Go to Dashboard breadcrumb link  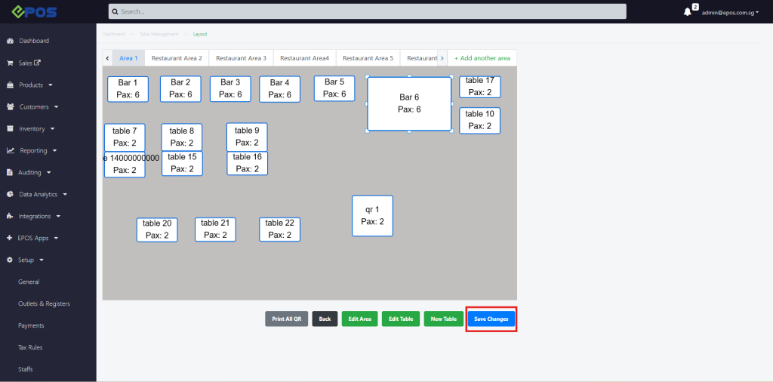(x=114, y=34)
